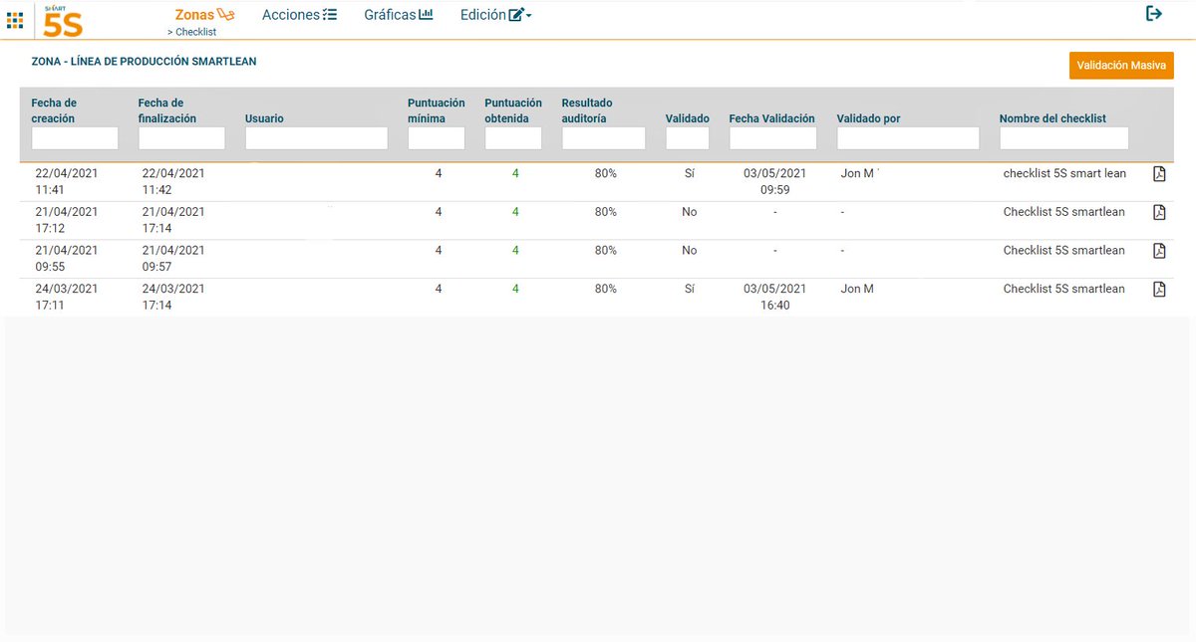Focus the Nombre del checklist filter field
Image resolution: width=1196 pixels, height=642 pixels.
click(x=1064, y=138)
